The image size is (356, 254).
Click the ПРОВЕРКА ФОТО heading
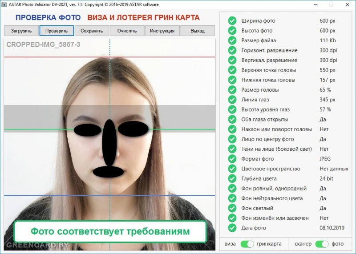coord(48,17)
